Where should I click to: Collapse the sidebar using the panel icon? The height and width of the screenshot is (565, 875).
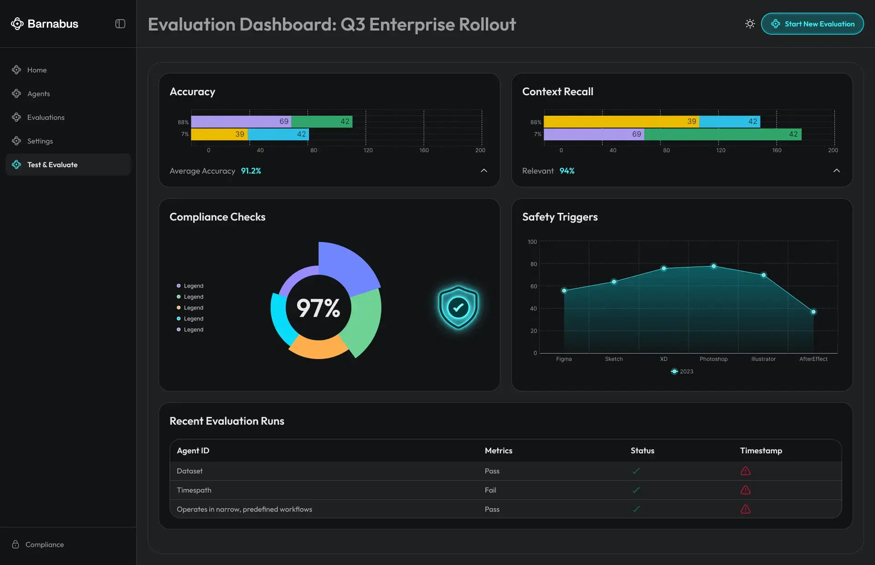click(x=120, y=24)
